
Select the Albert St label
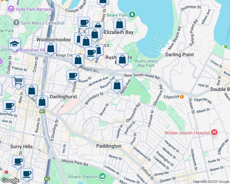click(203, 111)
